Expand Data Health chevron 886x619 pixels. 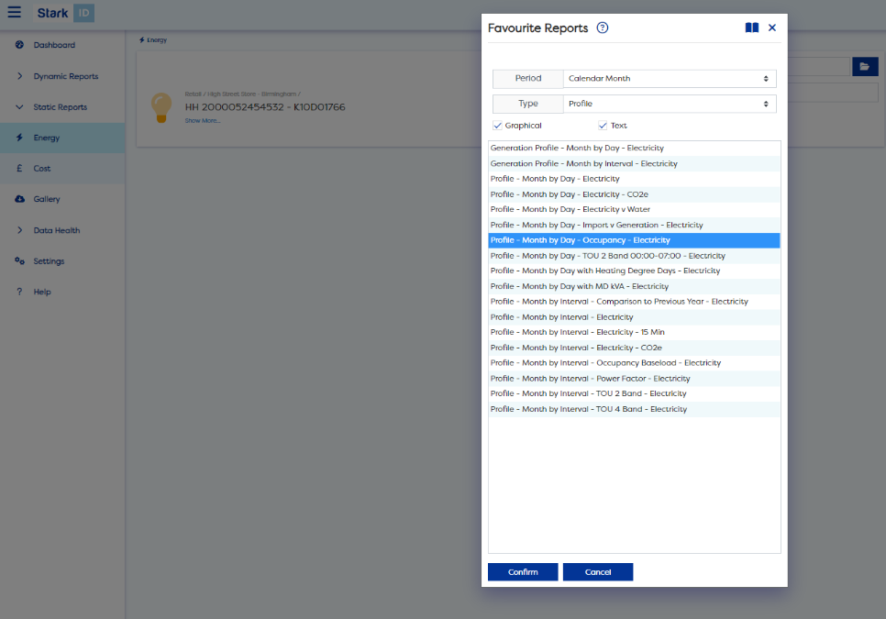click(20, 230)
